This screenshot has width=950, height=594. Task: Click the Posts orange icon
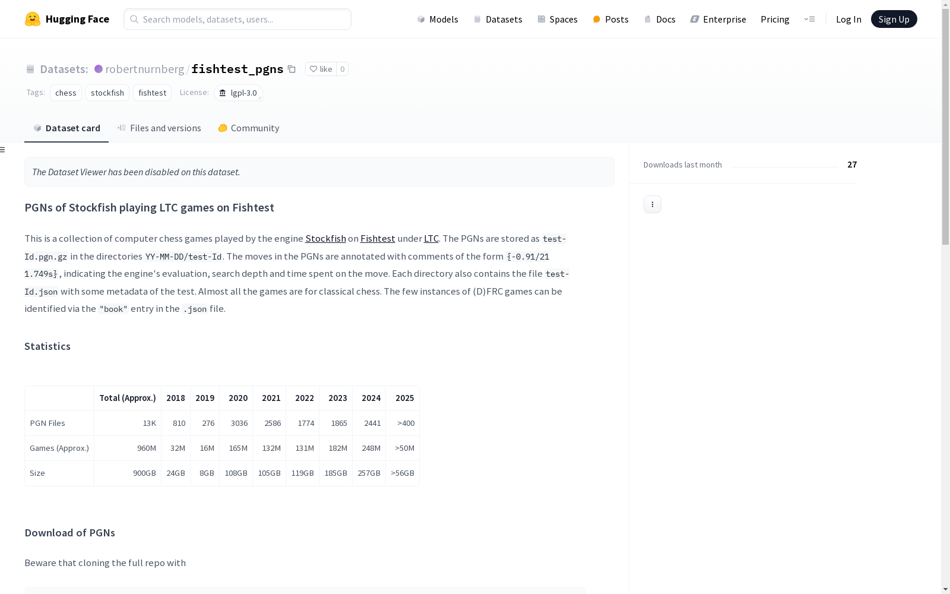tap(597, 19)
